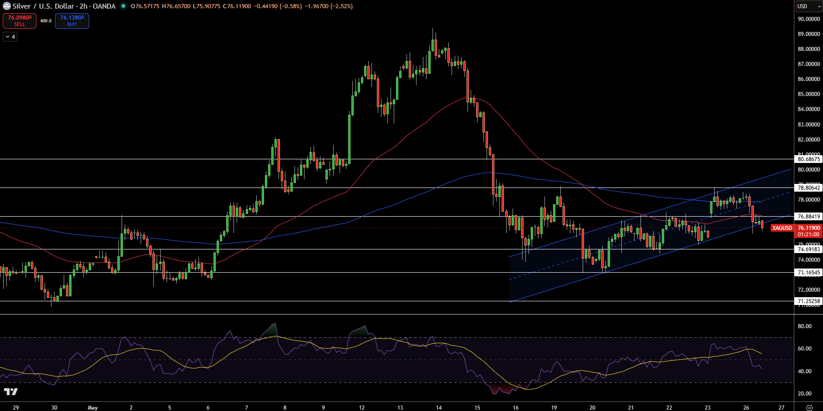Viewport: 823px width, 411px height.
Task: Select the 78.80642 horizontal line label
Action: 809,188
